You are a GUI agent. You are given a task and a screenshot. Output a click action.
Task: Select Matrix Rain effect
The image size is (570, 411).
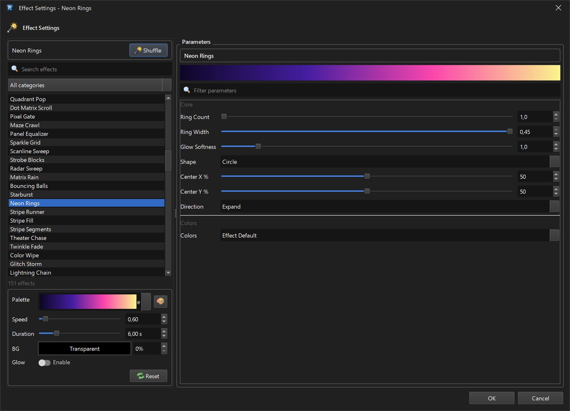click(86, 177)
